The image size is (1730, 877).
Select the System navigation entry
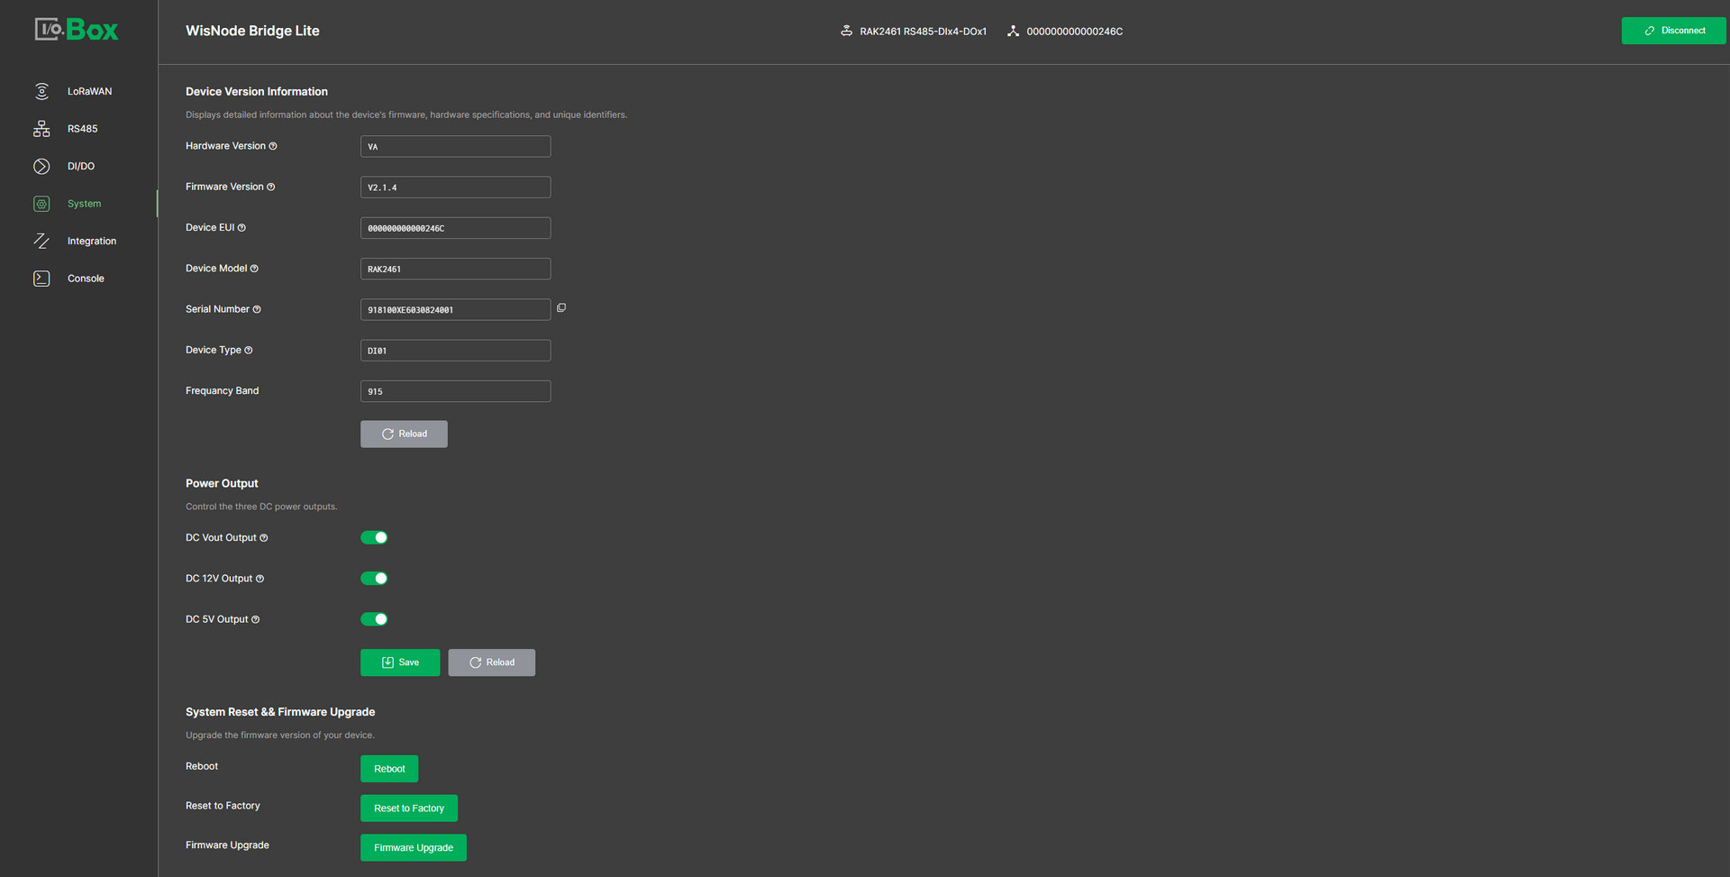83,203
